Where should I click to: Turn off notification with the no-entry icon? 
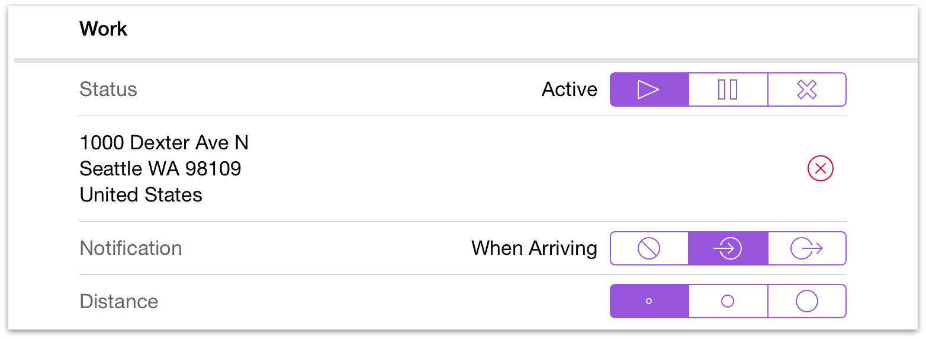tap(649, 248)
